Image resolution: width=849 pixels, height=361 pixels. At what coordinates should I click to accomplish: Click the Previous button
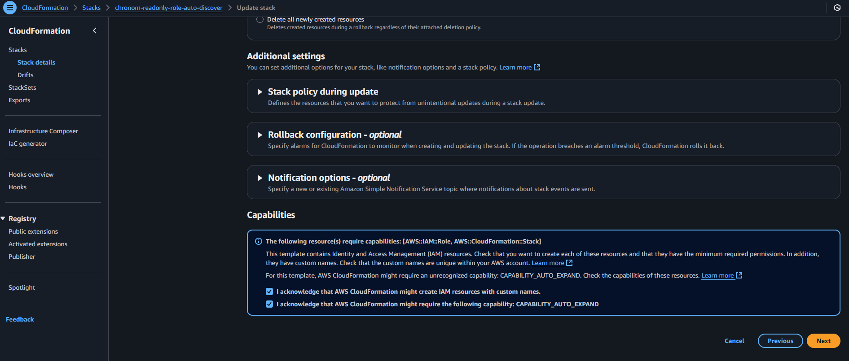click(780, 341)
